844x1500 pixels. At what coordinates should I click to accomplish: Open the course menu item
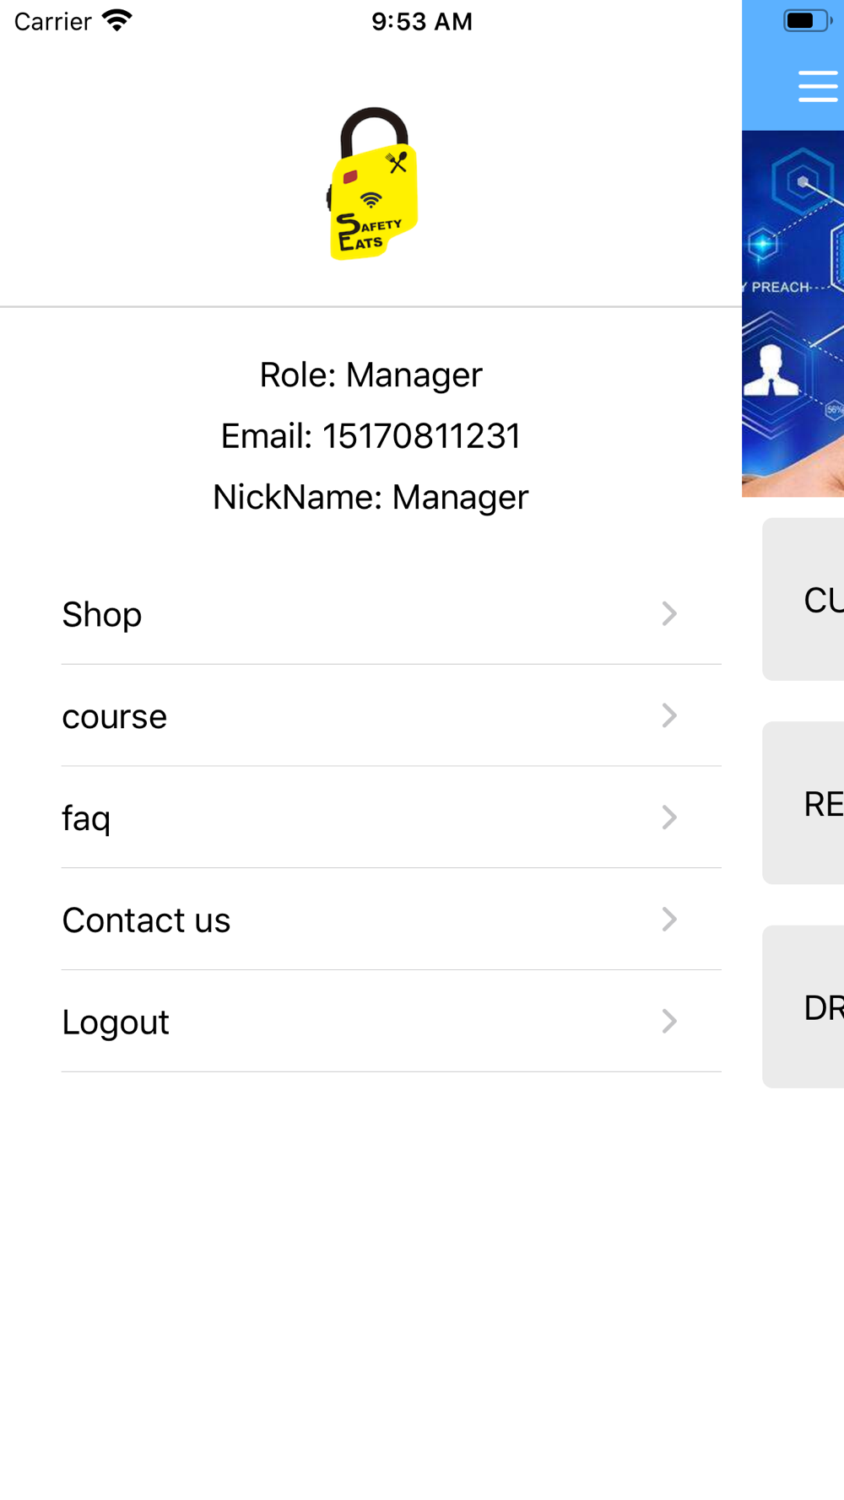(x=392, y=716)
